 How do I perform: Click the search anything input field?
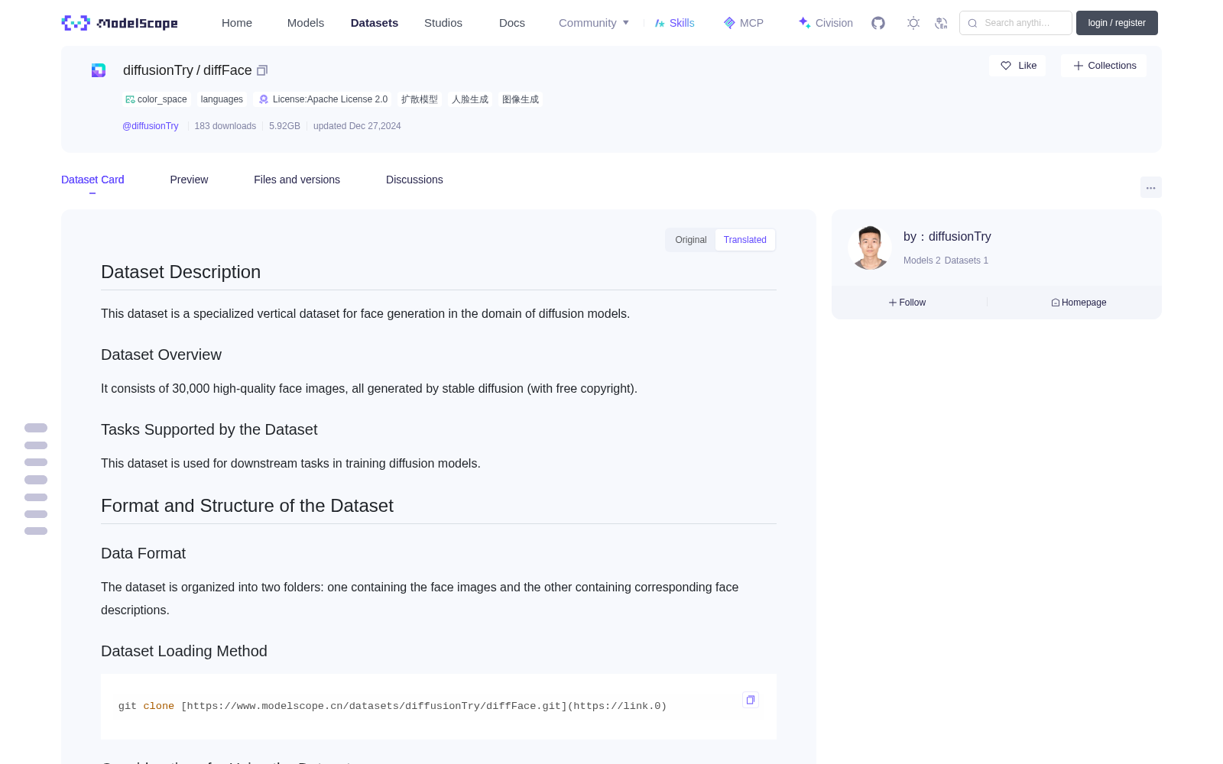pos(1016,23)
